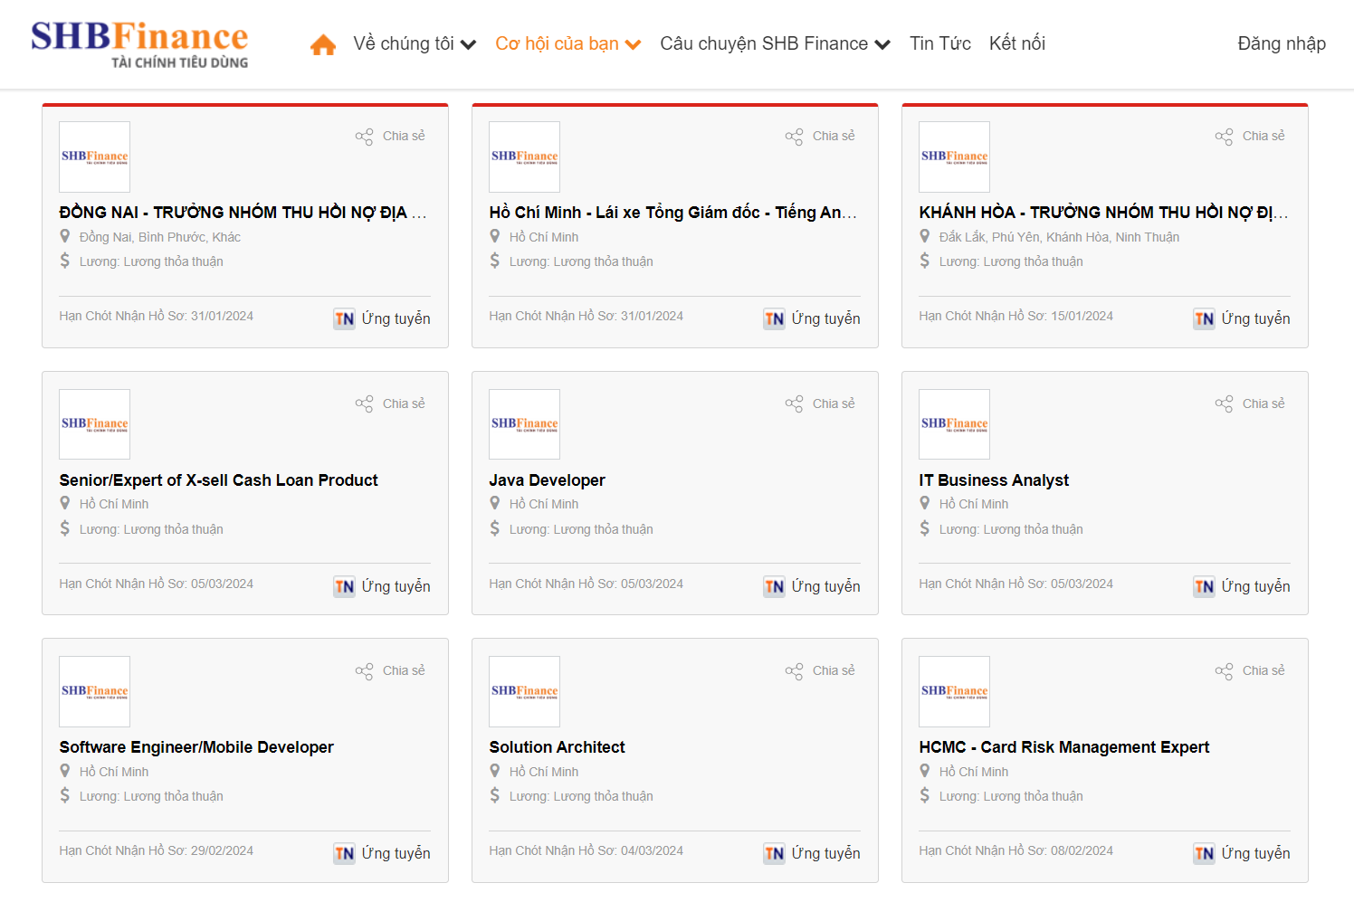1354x902 pixels.
Task: Click location Đắk Lắk, Phú Yên, Khánh Hòa
Action: 1059,237
